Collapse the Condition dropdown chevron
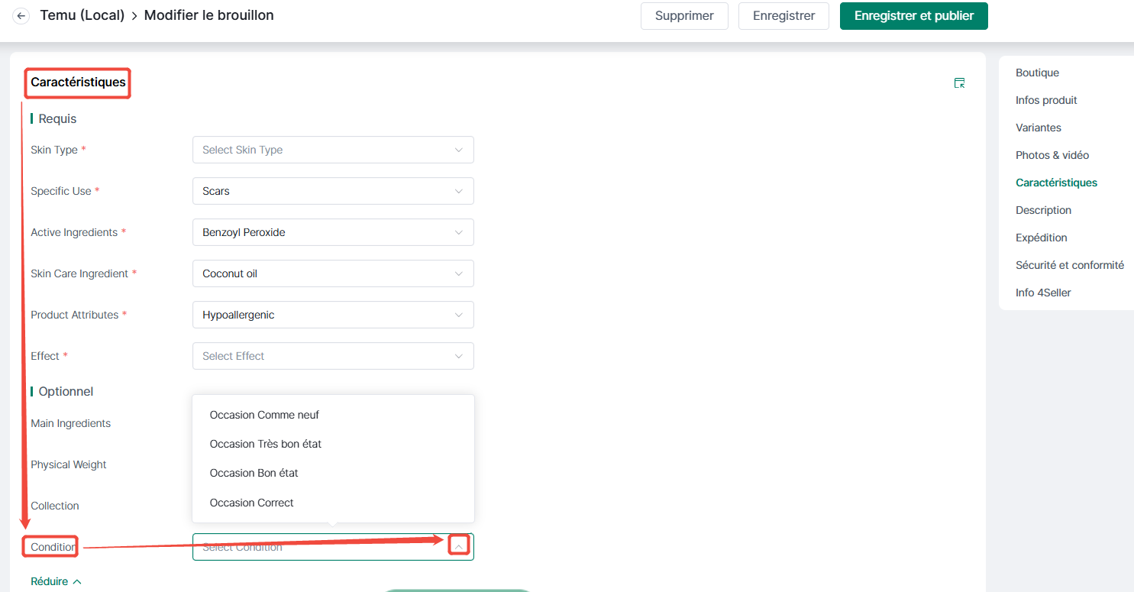This screenshot has height=592, width=1134. tap(458, 546)
